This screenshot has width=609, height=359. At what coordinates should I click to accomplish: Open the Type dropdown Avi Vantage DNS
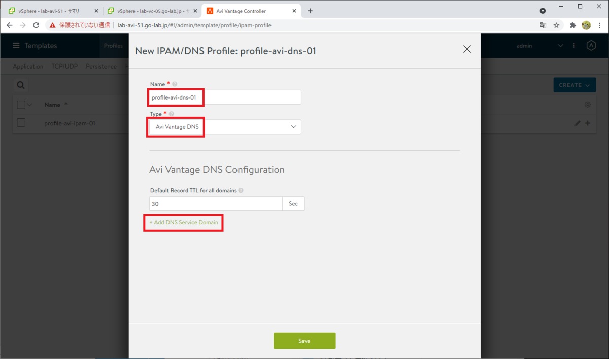point(225,127)
